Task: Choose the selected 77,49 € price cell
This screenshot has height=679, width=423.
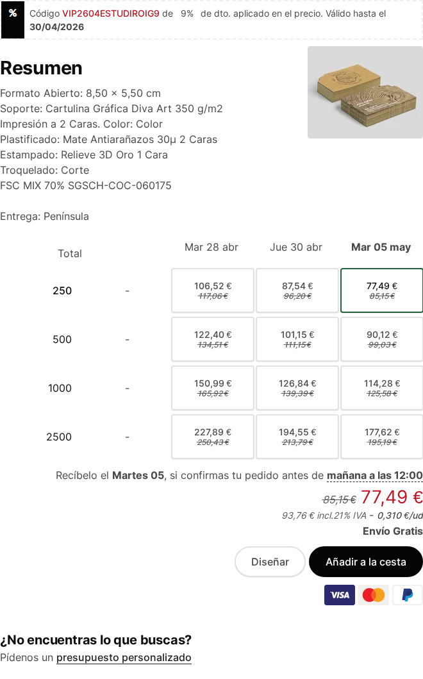Action: point(382,290)
